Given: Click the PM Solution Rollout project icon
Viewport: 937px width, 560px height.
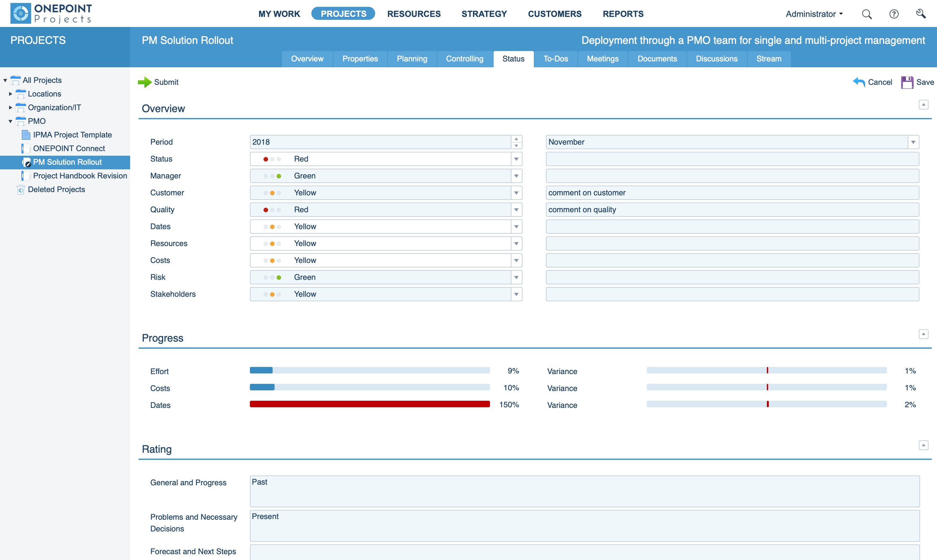Looking at the screenshot, I should tap(26, 162).
